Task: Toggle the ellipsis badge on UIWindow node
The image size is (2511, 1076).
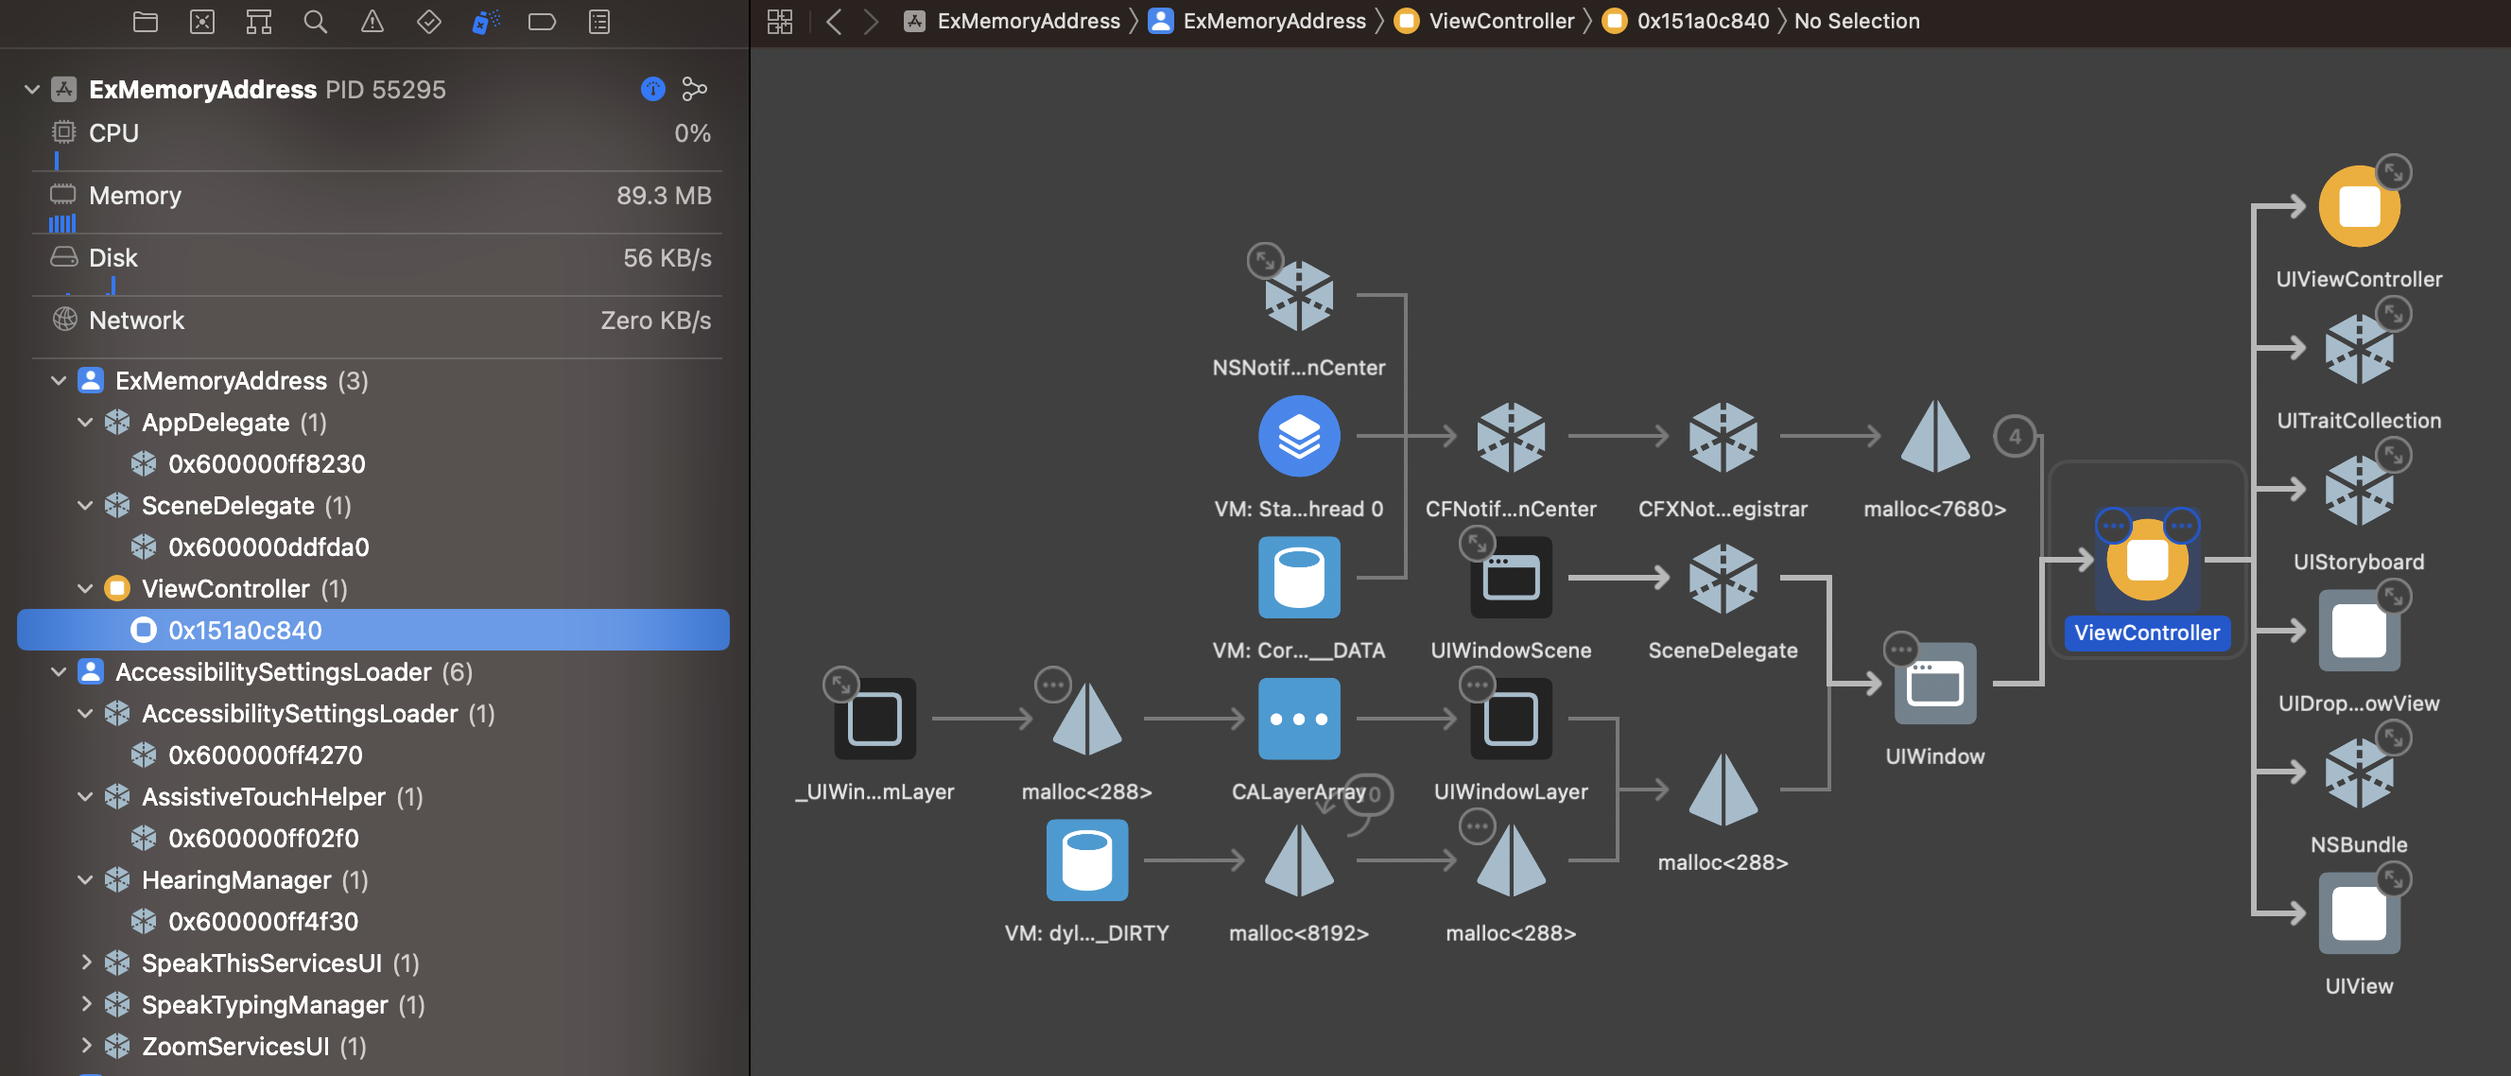Action: pyautogui.click(x=1900, y=648)
